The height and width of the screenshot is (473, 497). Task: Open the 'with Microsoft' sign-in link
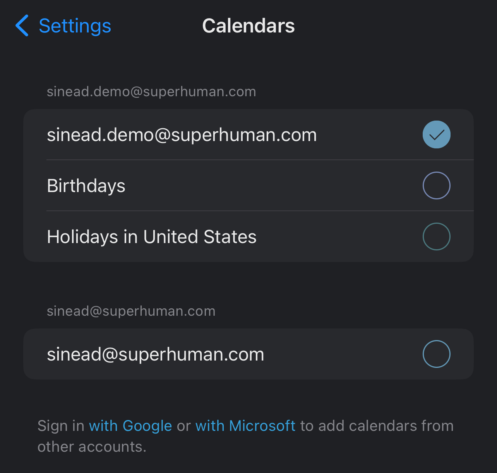click(245, 426)
